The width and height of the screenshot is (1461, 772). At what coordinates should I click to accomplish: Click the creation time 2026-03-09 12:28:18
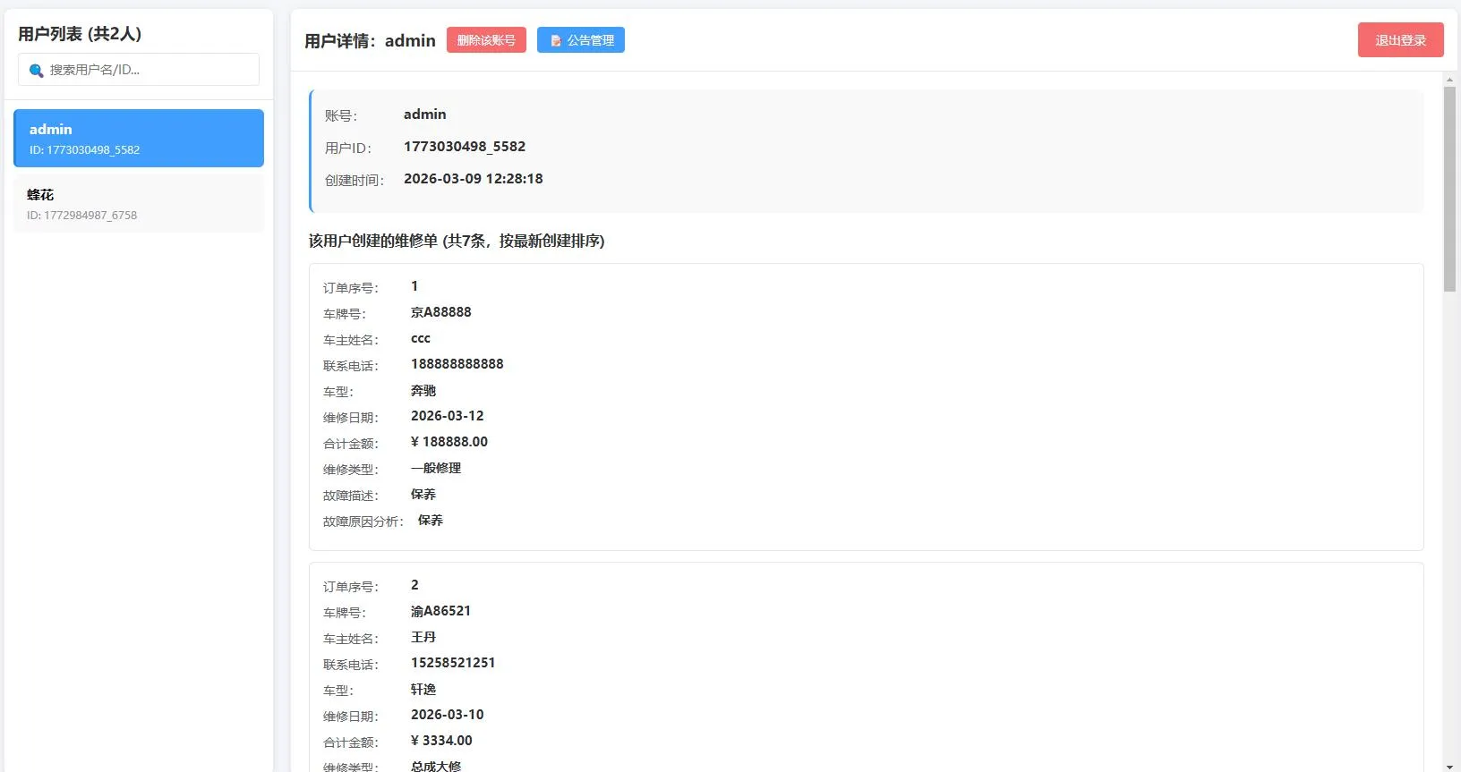[473, 179]
